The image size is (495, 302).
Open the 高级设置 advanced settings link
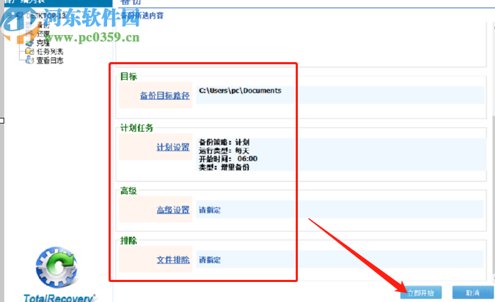(173, 209)
